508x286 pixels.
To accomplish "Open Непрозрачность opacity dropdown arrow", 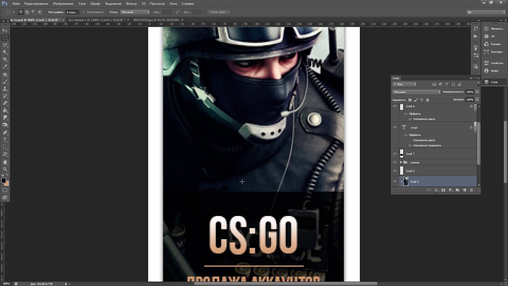I will [x=477, y=92].
